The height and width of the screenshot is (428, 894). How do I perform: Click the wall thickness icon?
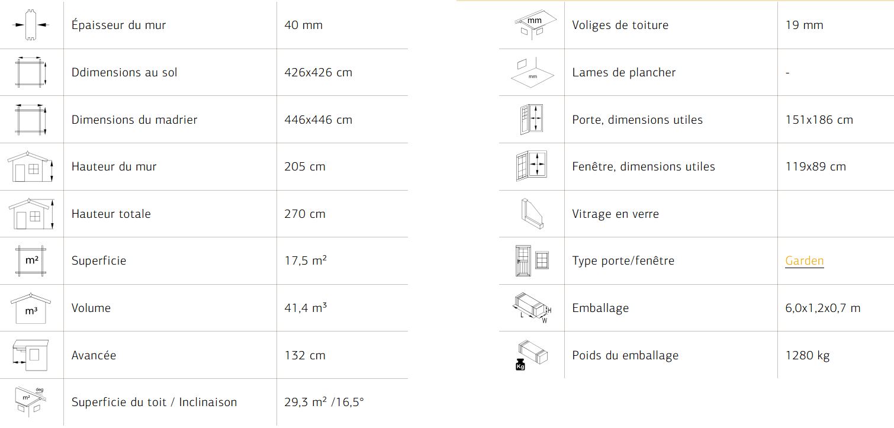(x=31, y=25)
